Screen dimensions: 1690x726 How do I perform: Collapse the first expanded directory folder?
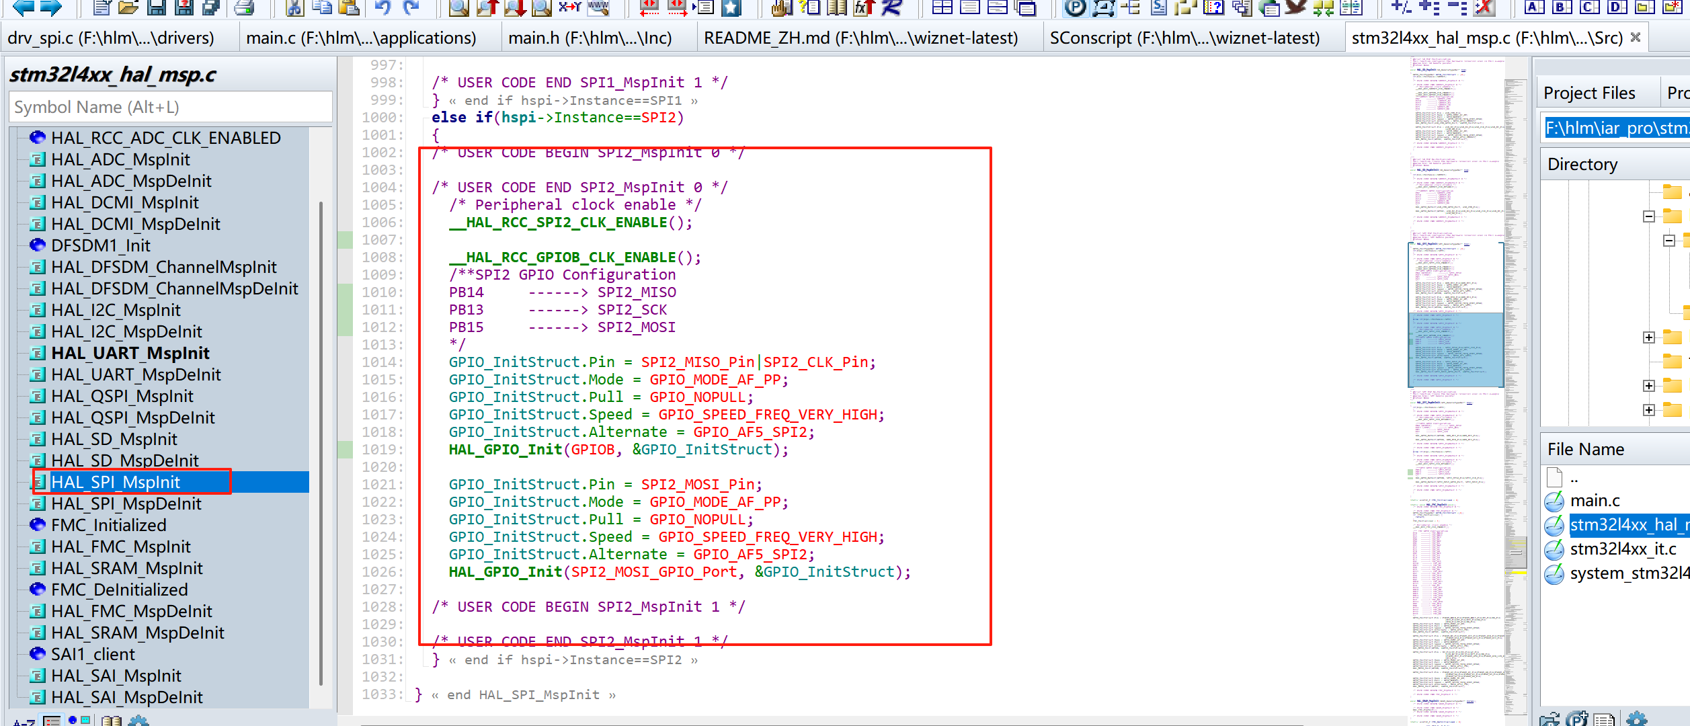(1648, 216)
